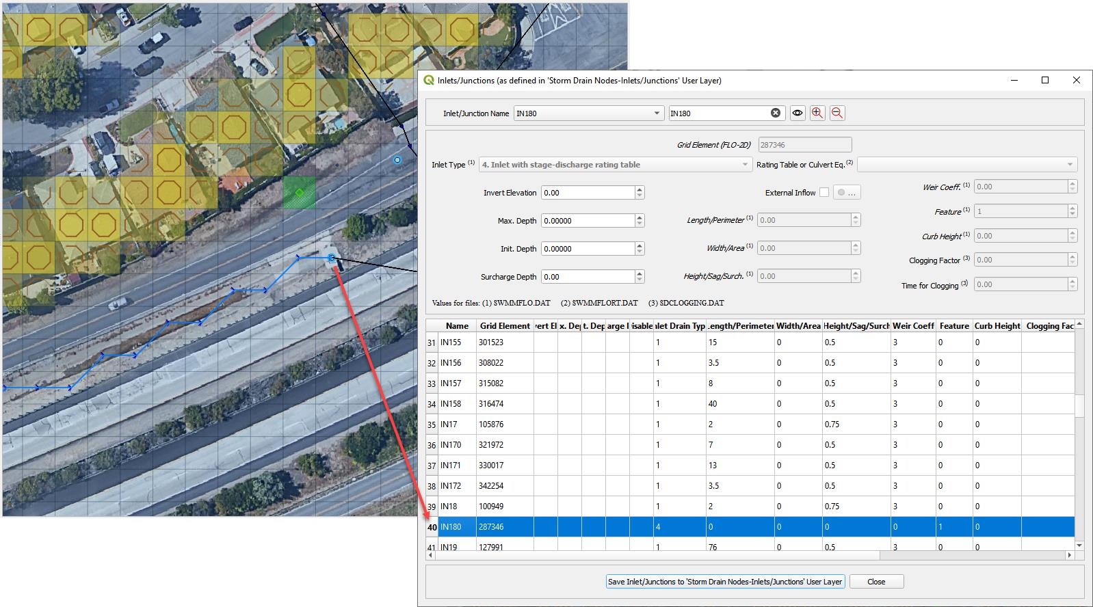Save Inlet/Junctions to the User Layer
This screenshot has width=1093, height=607.
725,582
